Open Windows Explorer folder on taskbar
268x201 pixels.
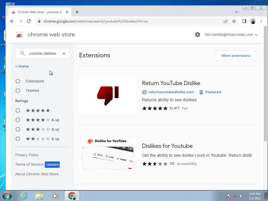pyautogui.click(x=40, y=196)
